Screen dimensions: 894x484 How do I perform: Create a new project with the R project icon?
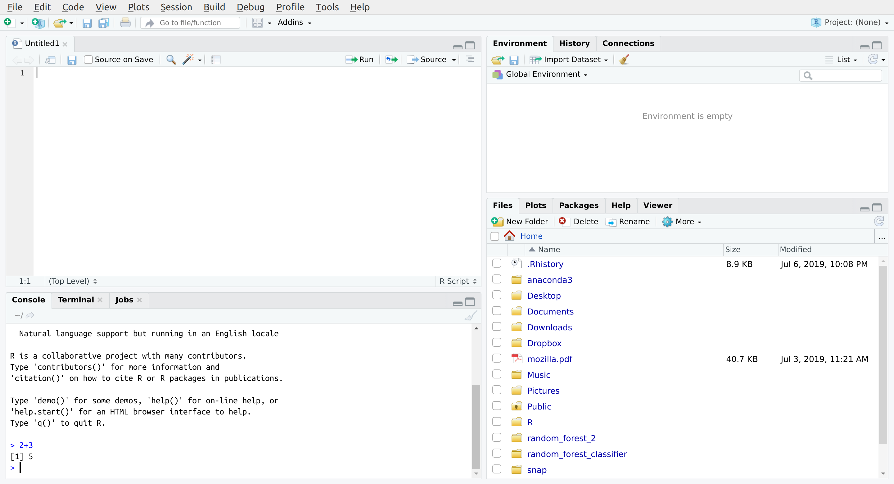click(x=38, y=23)
